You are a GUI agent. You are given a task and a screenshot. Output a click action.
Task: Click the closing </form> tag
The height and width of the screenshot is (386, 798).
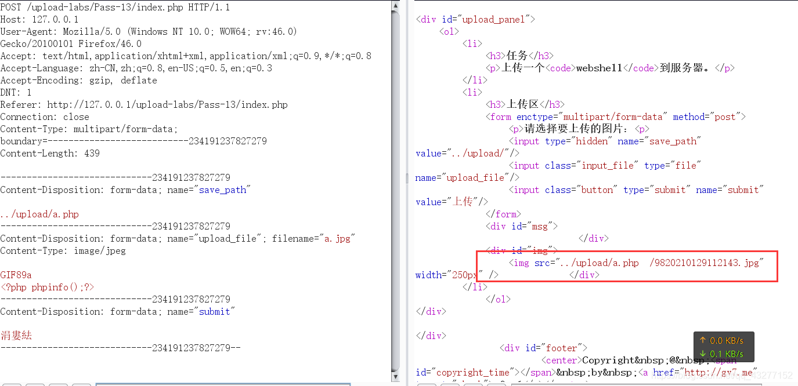point(504,214)
